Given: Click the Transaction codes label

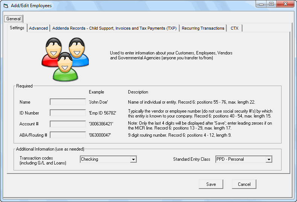Looking at the screenshot, I should (43, 160).
